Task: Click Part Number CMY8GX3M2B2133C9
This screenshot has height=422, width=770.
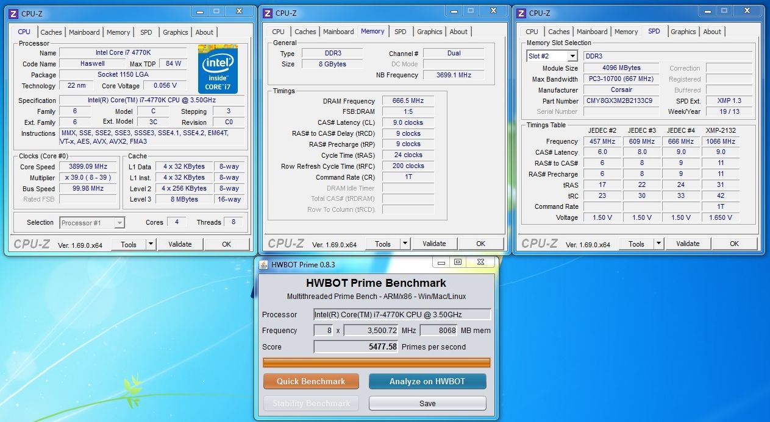Action: click(621, 101)
